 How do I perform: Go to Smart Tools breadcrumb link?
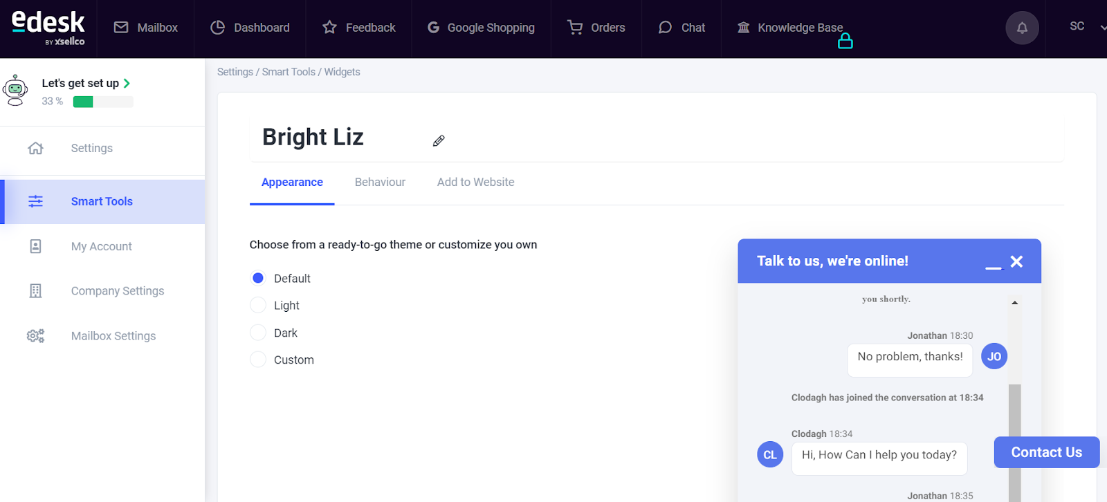click(289, 72)
